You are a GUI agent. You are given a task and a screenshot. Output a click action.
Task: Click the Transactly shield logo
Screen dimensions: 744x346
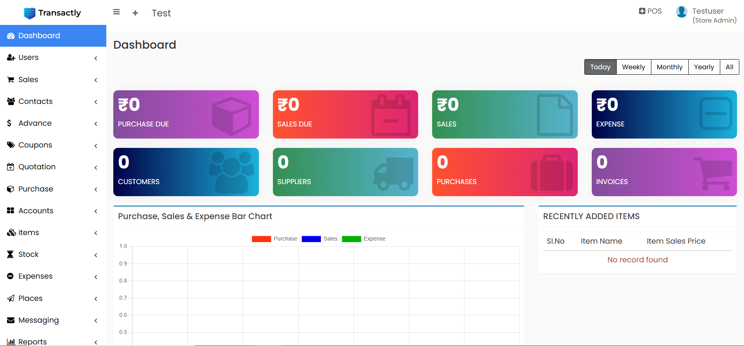30,13
